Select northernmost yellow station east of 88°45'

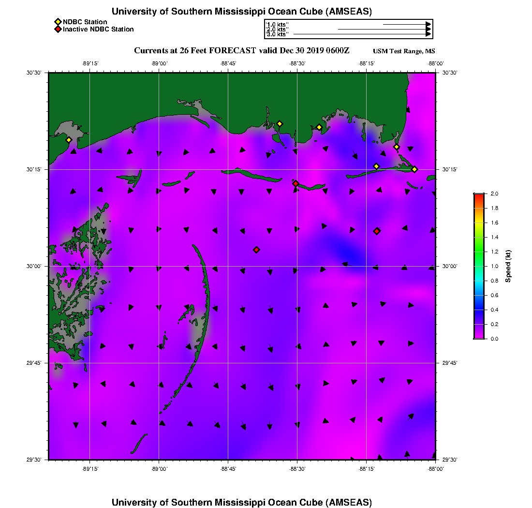279,123
